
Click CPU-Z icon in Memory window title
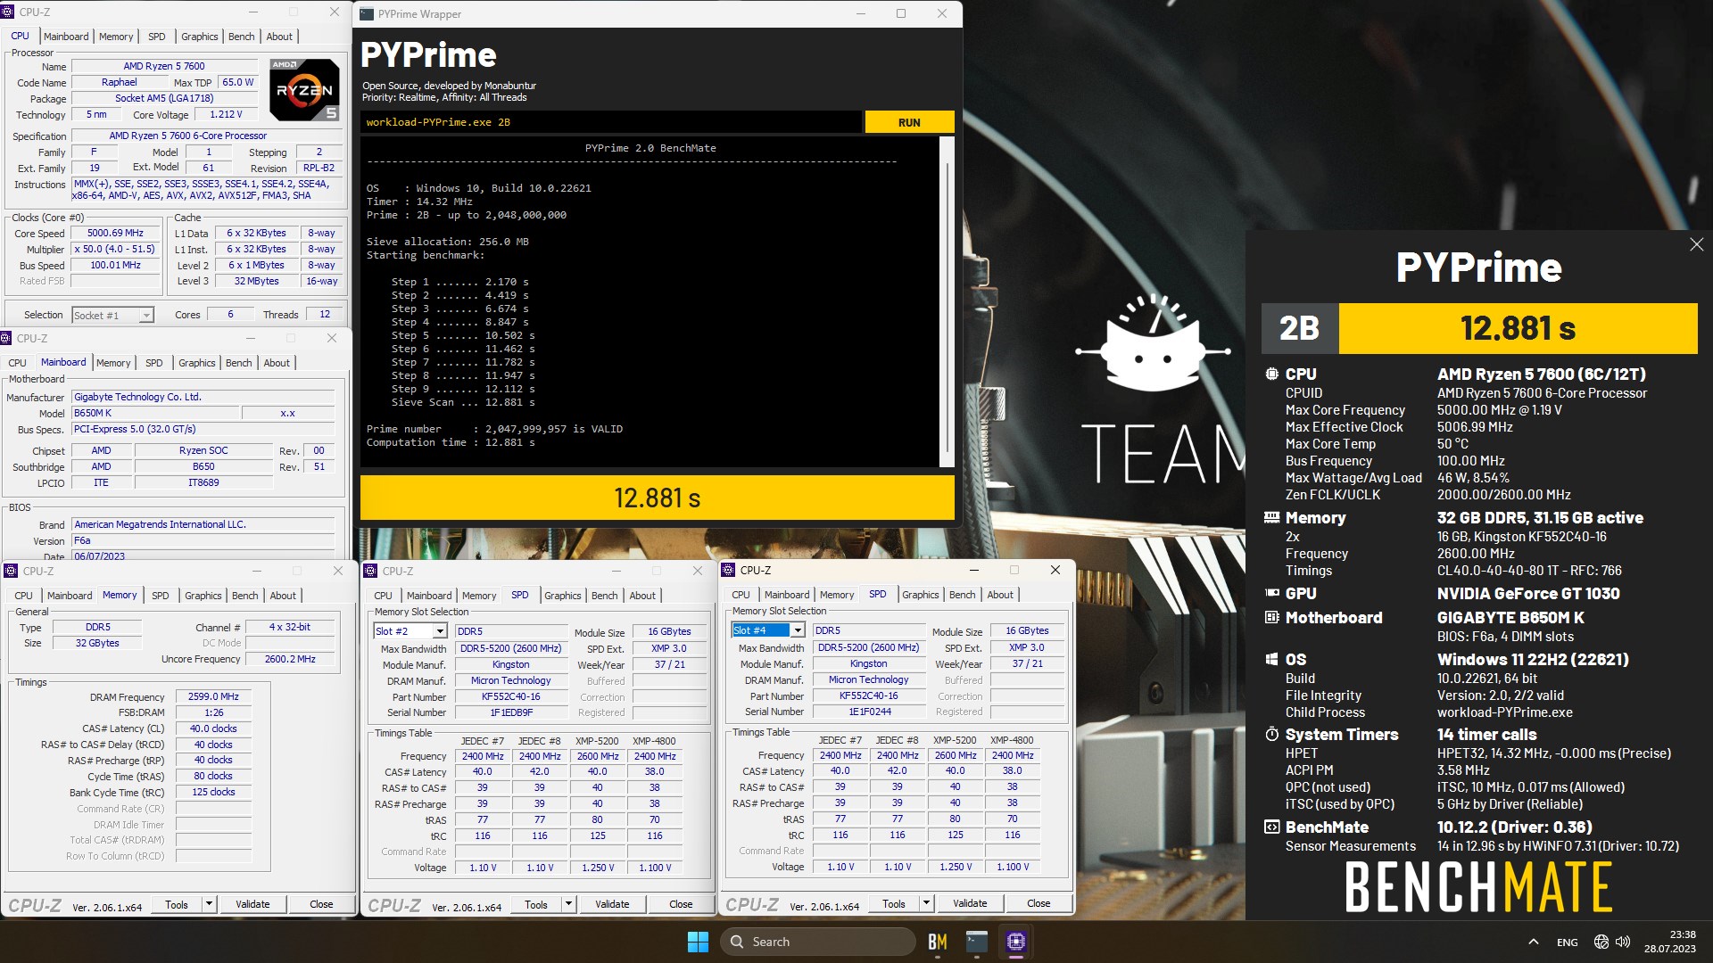[x=12, y=571]
